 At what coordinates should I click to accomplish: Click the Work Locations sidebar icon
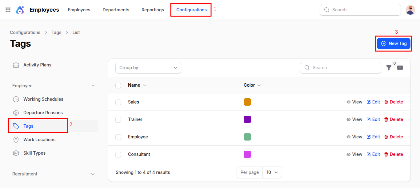click(16, 139)
